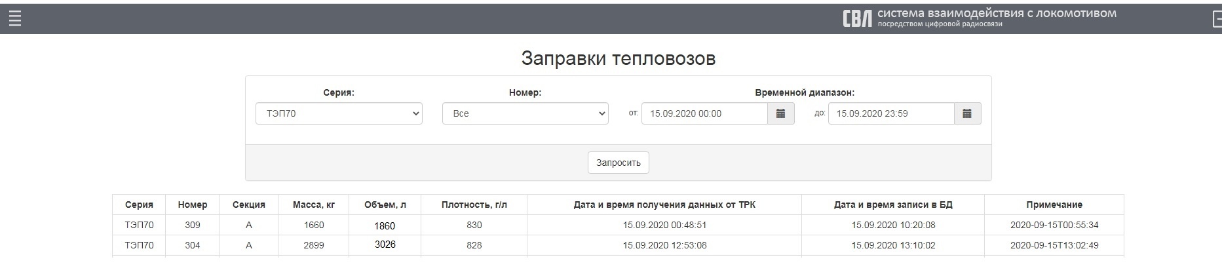Click the logout icon at top right
This screenshot has width=1222, height=274.
click(1217, 19)
